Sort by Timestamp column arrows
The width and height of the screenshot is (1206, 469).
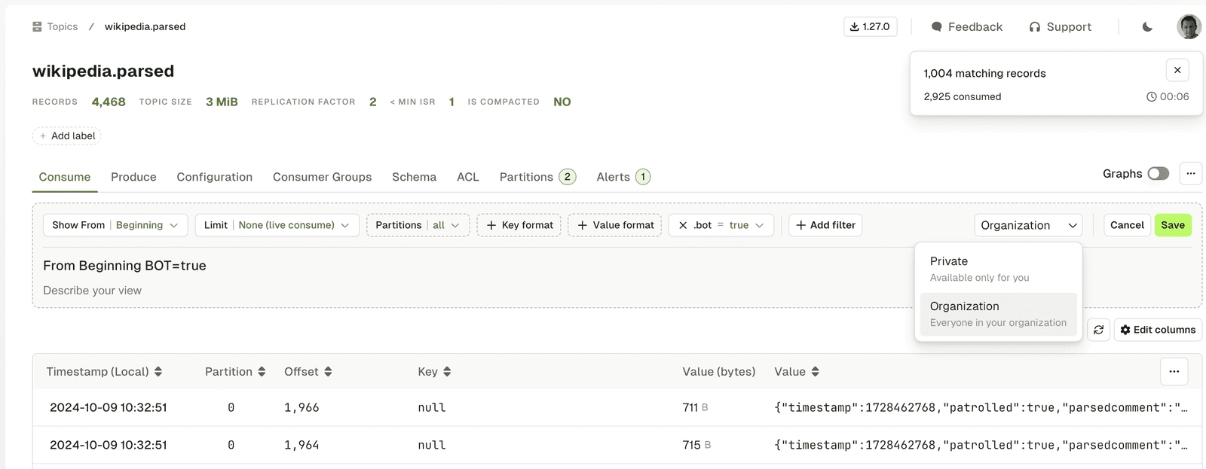click(158, 372)
